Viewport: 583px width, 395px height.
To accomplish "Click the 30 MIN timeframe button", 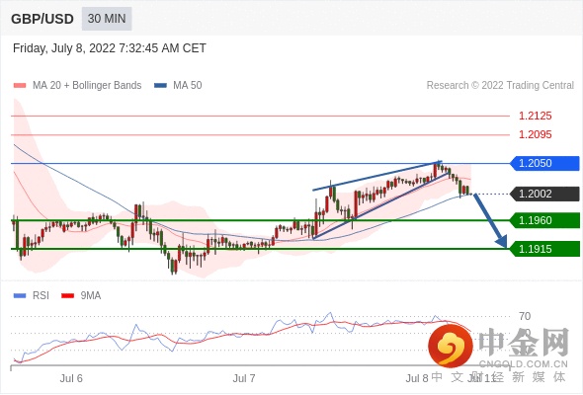I will (x=107, y=19).
